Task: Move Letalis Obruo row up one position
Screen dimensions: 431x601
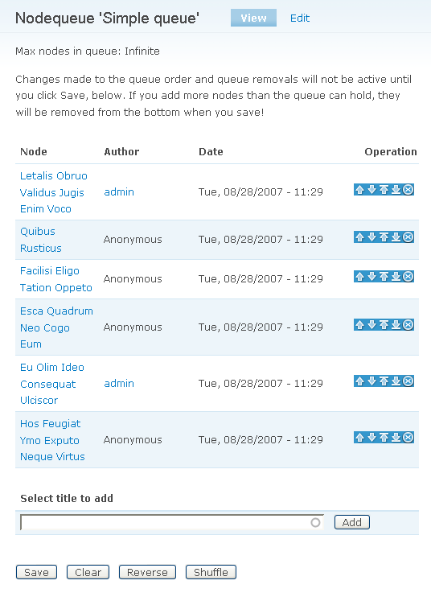Action: pos(359,189)
